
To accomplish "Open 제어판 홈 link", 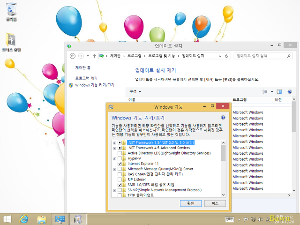I will click(83, 67).
